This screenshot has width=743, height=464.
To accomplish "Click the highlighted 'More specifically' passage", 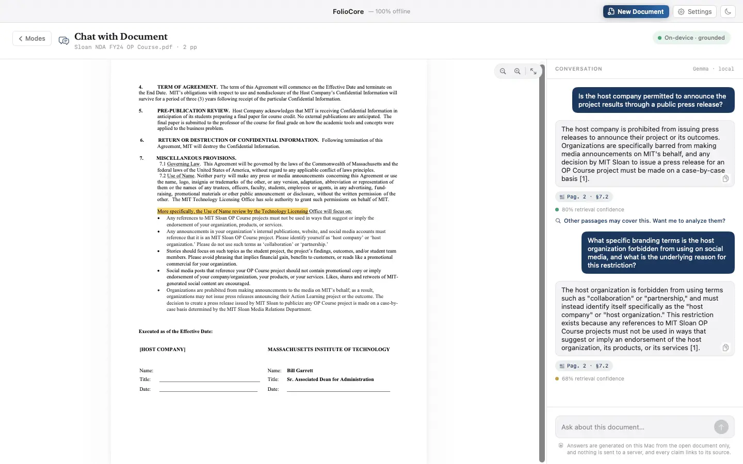I will tap(233, 211).
